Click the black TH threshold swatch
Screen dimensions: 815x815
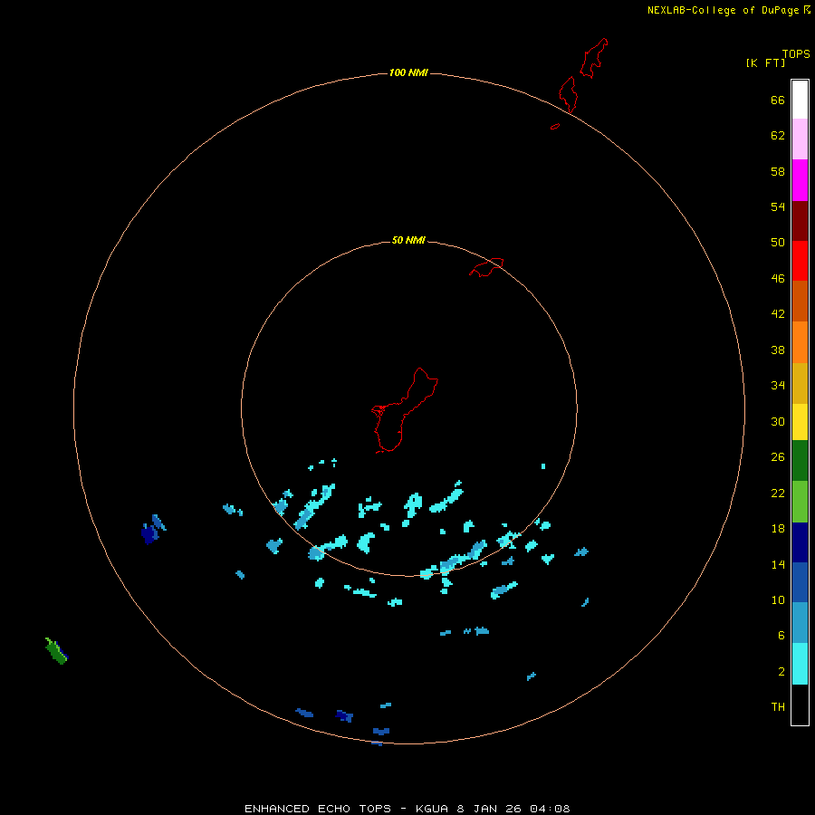[x=800, y=705]
